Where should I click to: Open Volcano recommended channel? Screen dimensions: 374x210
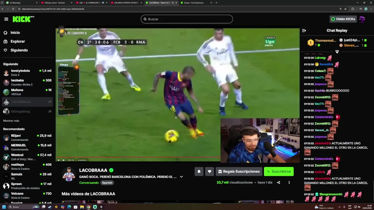(27, 195)
